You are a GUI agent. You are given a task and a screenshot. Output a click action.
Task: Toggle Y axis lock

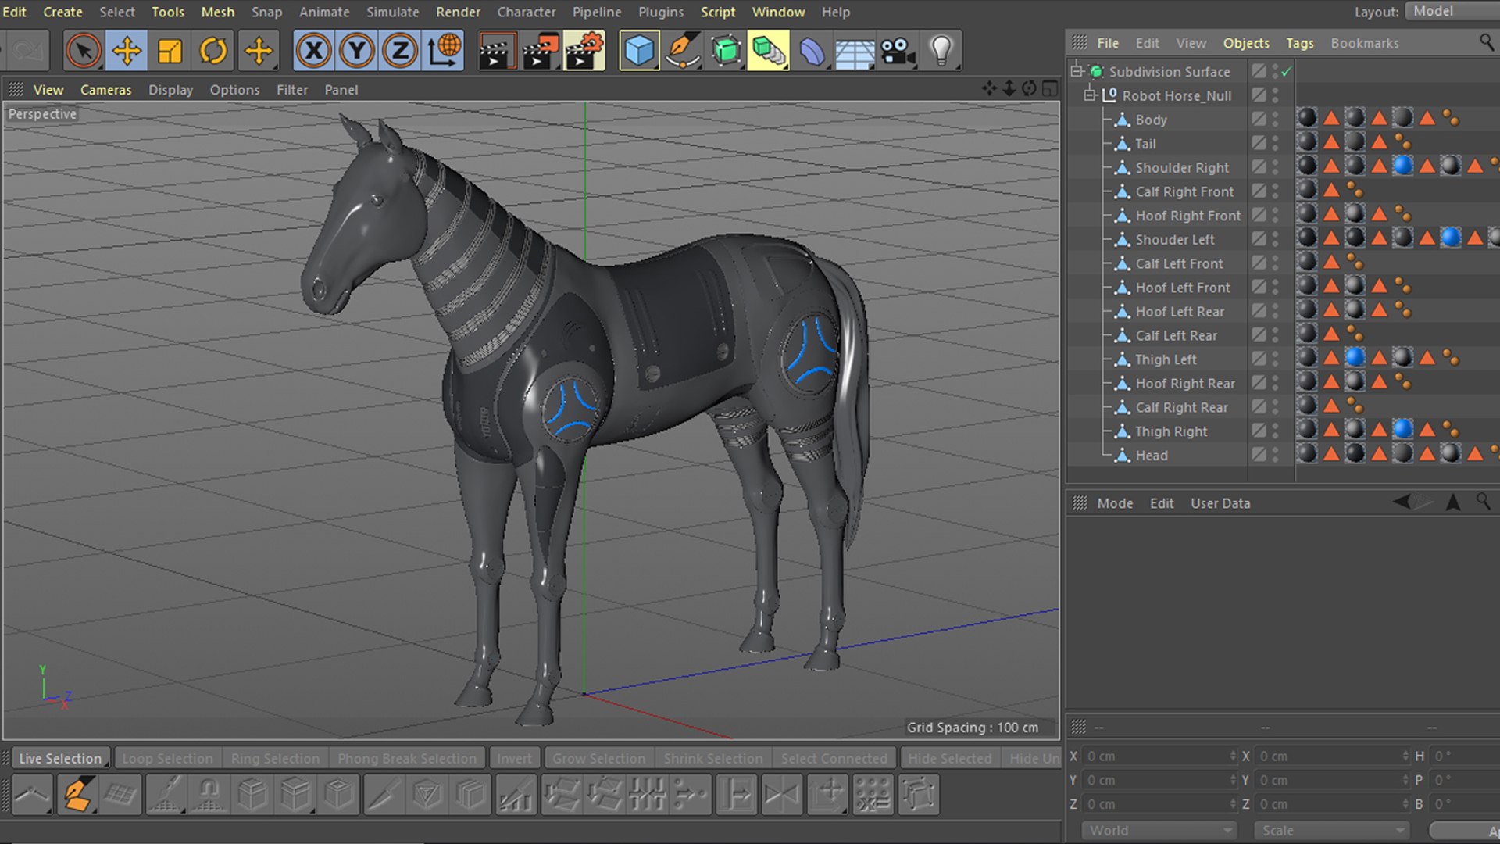(357, 51)
